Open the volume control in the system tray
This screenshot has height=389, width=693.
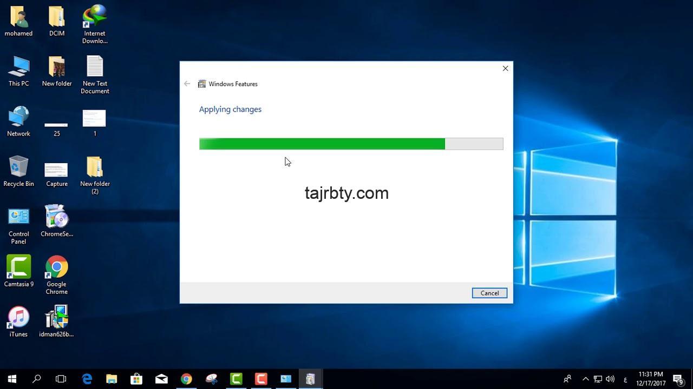point(610,378)
